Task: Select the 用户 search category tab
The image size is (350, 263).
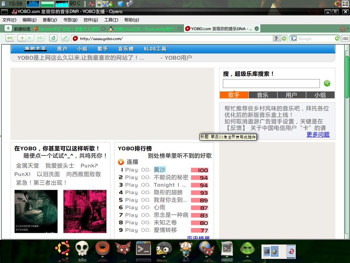Action: point(292,95)
